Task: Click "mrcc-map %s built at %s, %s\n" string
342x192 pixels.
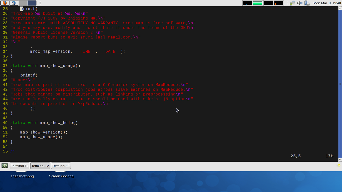Action: pos(49,13)
